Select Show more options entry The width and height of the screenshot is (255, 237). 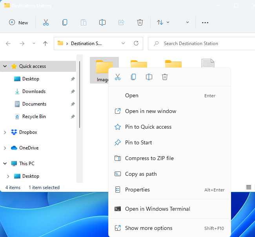pos(149,228)
